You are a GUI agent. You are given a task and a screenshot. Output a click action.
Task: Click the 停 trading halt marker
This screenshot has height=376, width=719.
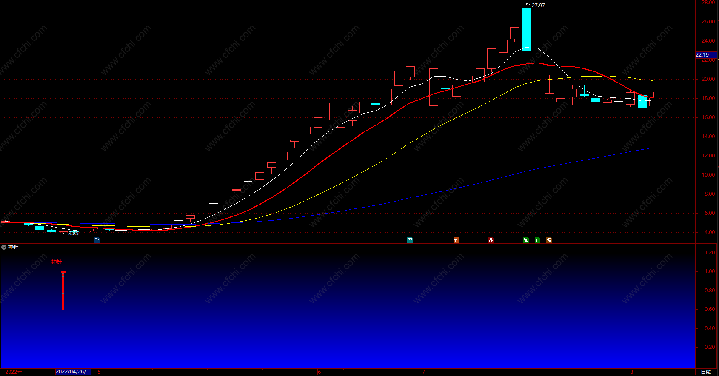click(410, 240)
